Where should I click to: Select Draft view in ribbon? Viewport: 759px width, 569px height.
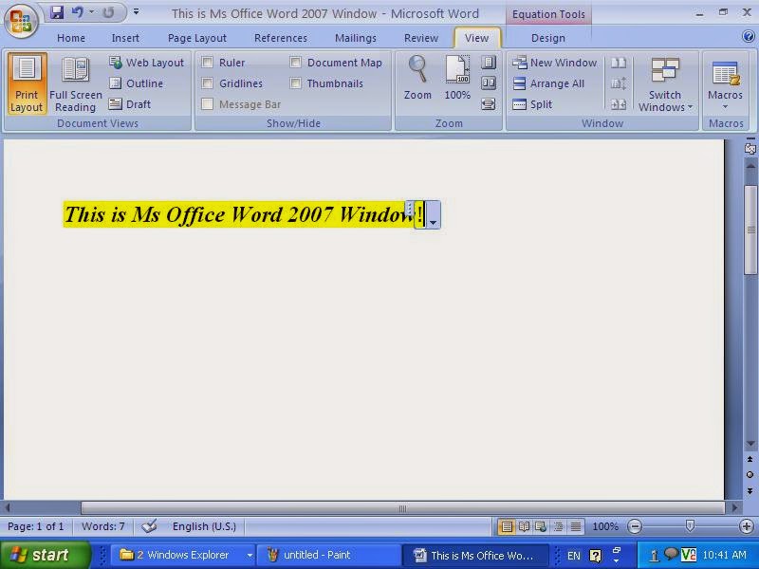(130, 104)
